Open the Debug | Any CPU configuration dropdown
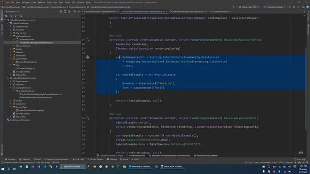 [248, 7]
